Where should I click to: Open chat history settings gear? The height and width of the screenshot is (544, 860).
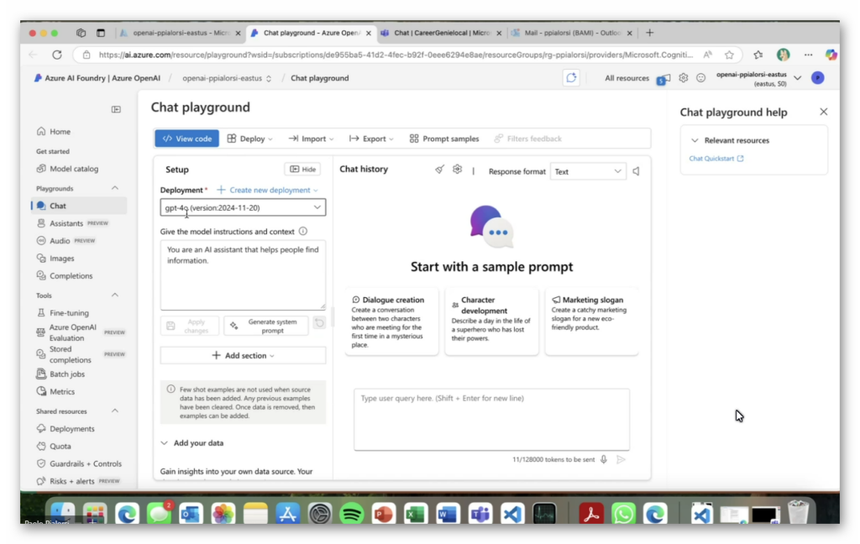457,170
